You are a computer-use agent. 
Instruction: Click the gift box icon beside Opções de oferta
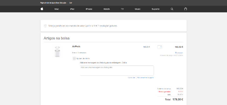tap(74, 59)
